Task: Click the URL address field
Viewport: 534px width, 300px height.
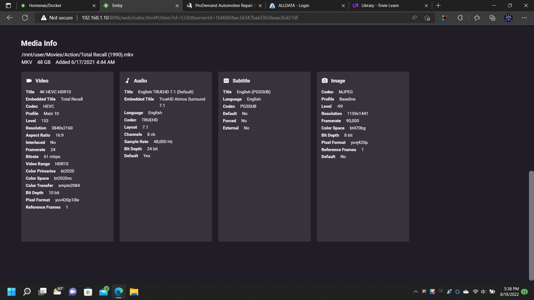Action: [x=222, y=18]
